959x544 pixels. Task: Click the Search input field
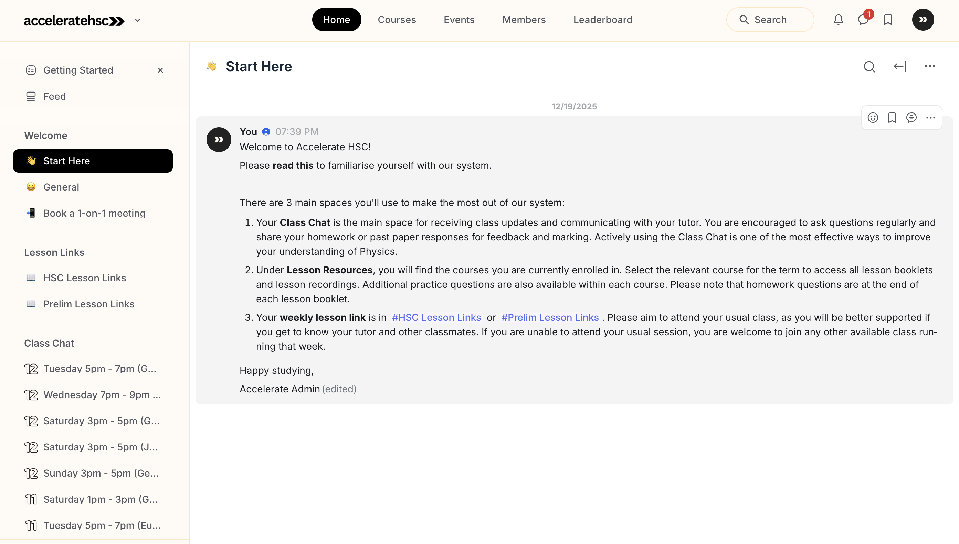pyautogui.click(x=770, y=19)
